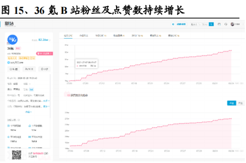Click the 08/01 label on upper chart axis

[215, 83]
